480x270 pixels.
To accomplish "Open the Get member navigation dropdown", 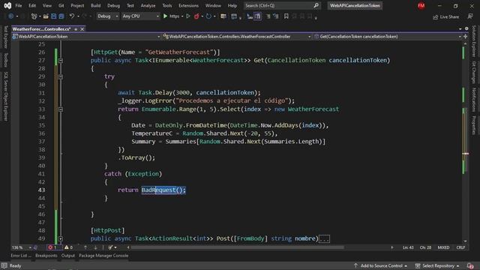I will coord(388,37).
